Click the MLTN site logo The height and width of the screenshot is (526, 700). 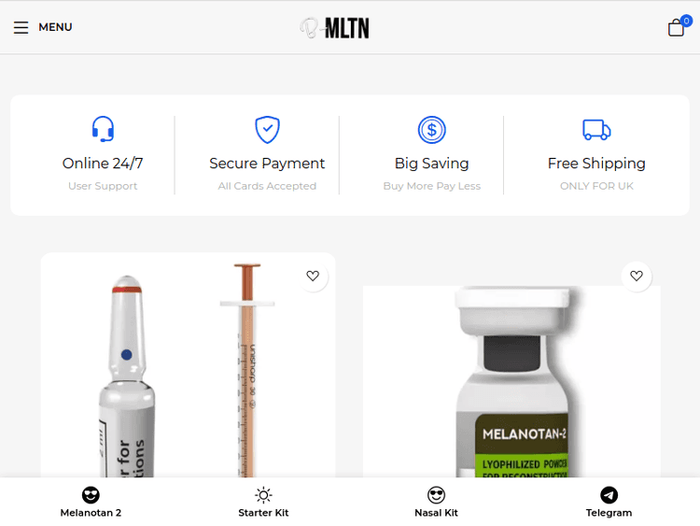(x=335, y=28)
